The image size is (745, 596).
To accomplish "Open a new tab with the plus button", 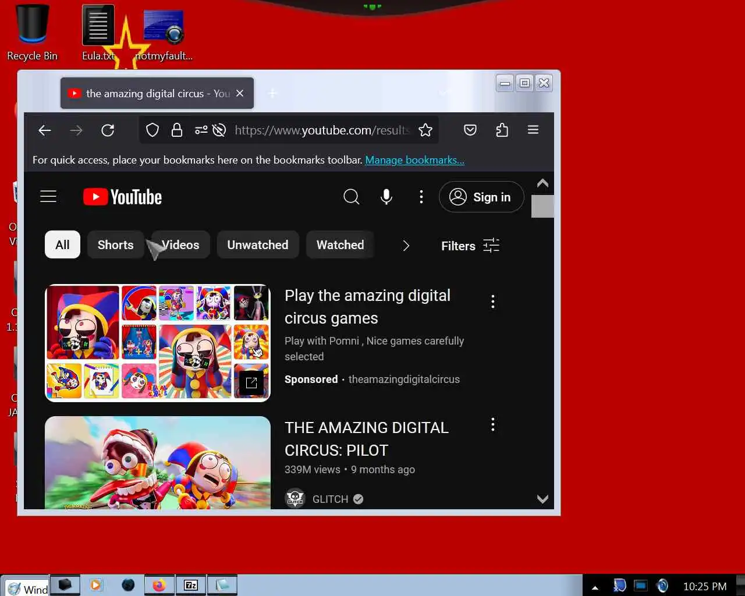I will click(272, 93).
